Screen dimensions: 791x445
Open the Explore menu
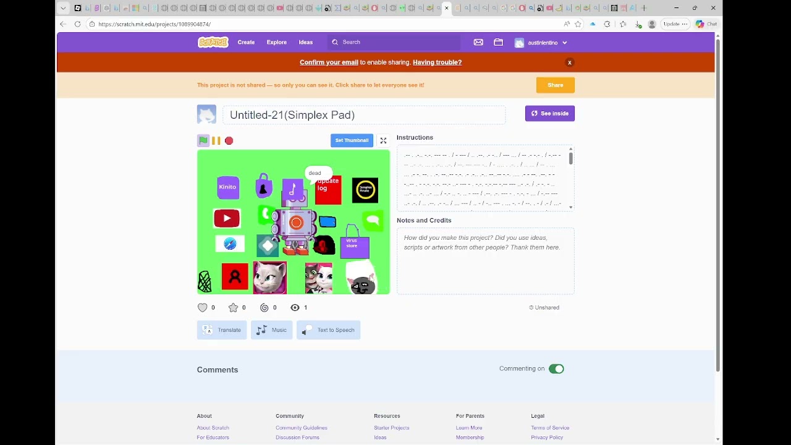[277, 42]
